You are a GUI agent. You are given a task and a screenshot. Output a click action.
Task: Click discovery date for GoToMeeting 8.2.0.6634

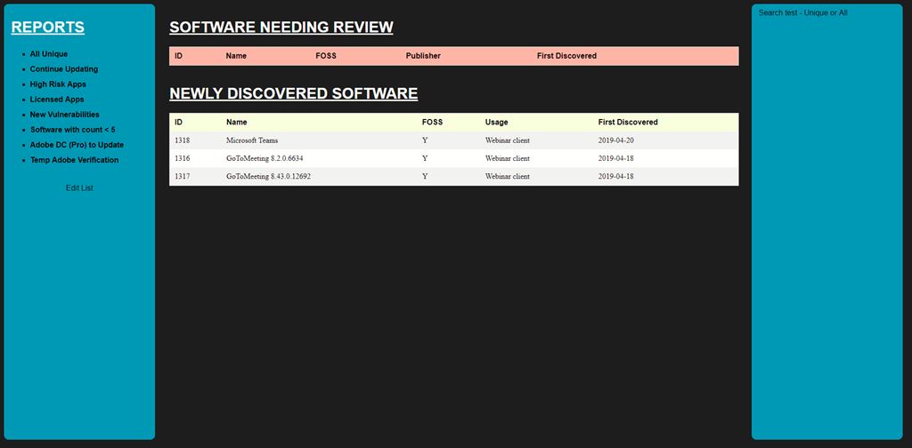[x=615, y=158]
